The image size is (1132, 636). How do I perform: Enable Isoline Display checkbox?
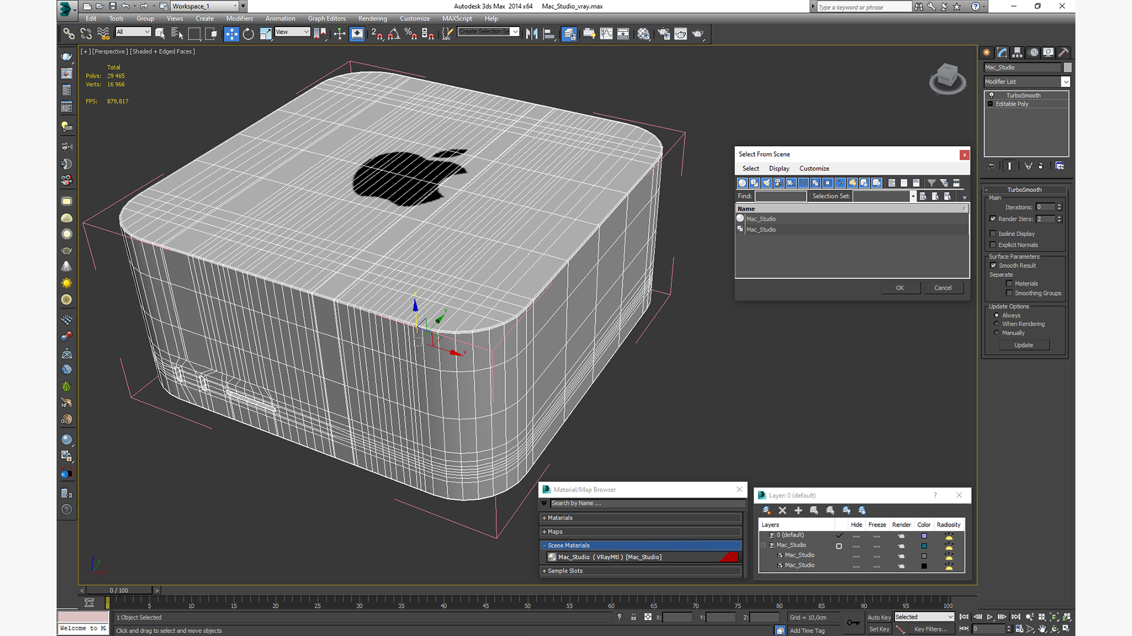pos(993,234)
